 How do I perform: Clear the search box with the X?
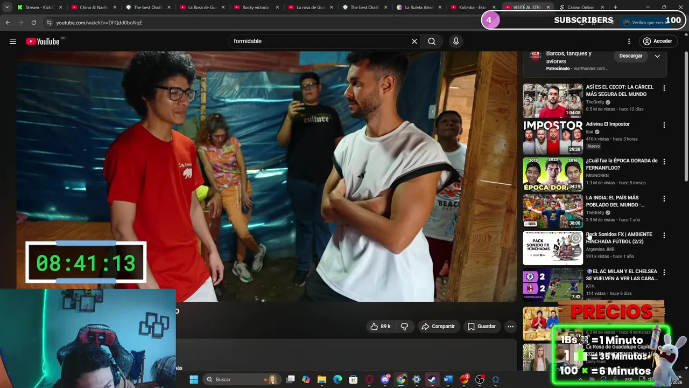[x=414, y=41]
